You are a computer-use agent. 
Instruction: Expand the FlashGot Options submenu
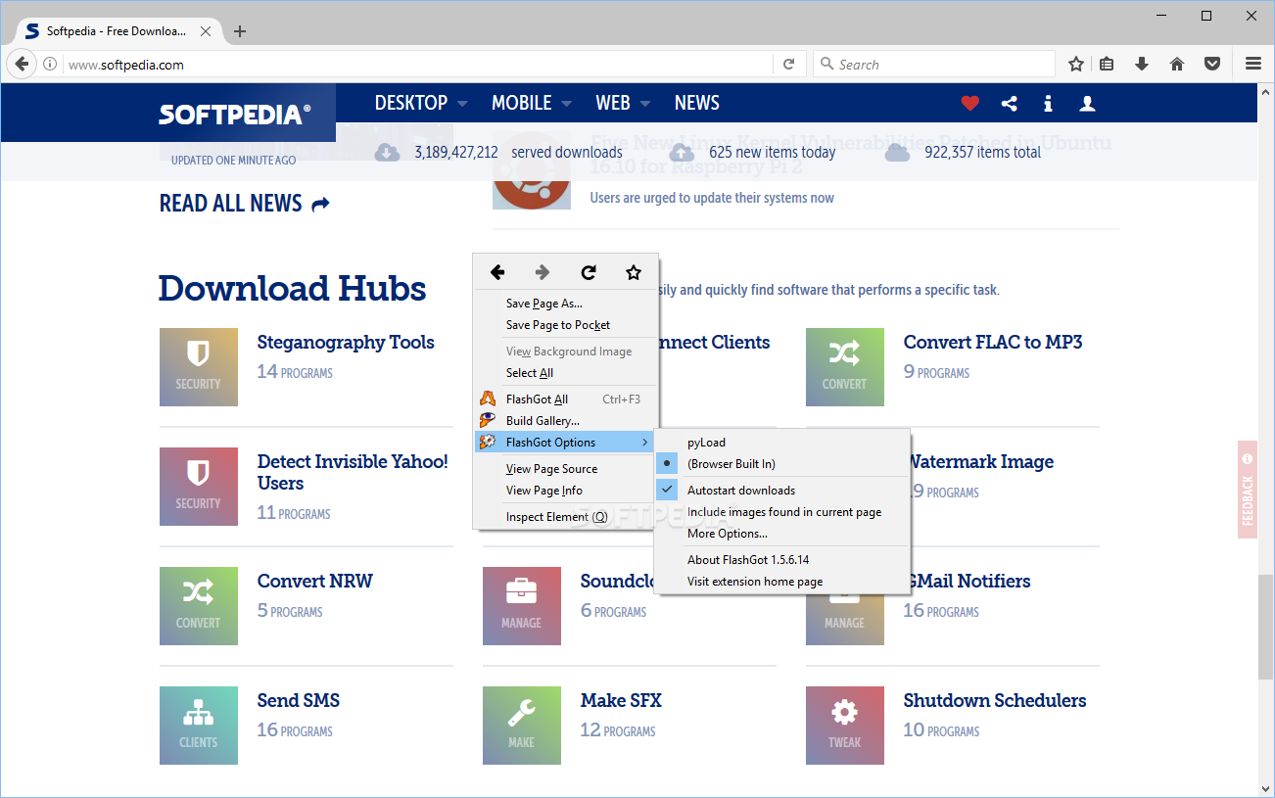tap(565, 443)
